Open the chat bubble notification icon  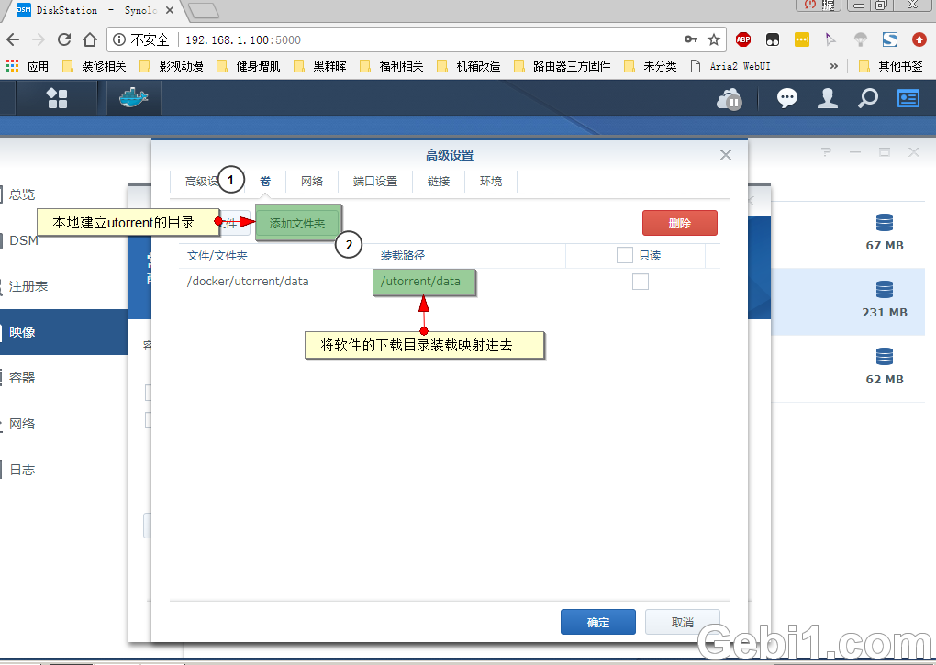(786, 98)
